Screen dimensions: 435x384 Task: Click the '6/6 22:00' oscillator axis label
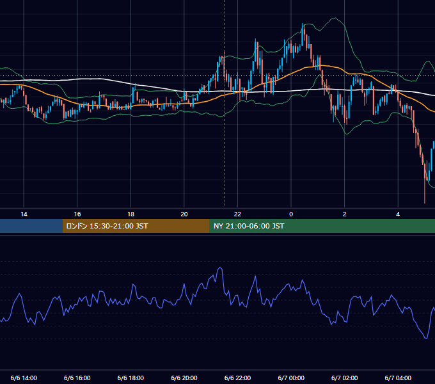tap(237, 378)
